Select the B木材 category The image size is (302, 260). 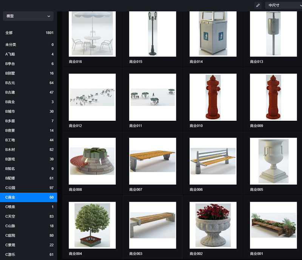tap(29, 149)
